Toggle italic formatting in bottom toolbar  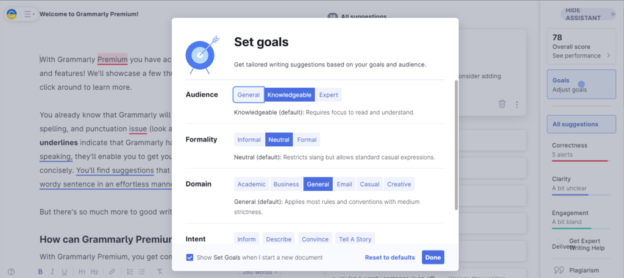pos(52,272)
